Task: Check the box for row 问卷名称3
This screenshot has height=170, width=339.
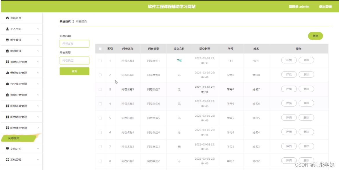Action: click(x=100, y=147)
